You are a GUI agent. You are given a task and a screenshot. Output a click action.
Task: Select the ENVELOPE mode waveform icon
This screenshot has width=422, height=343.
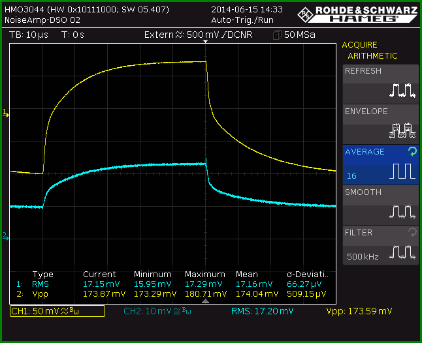coord(402,130)
